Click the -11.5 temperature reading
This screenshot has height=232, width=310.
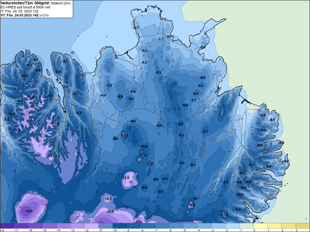click(125, 136)
